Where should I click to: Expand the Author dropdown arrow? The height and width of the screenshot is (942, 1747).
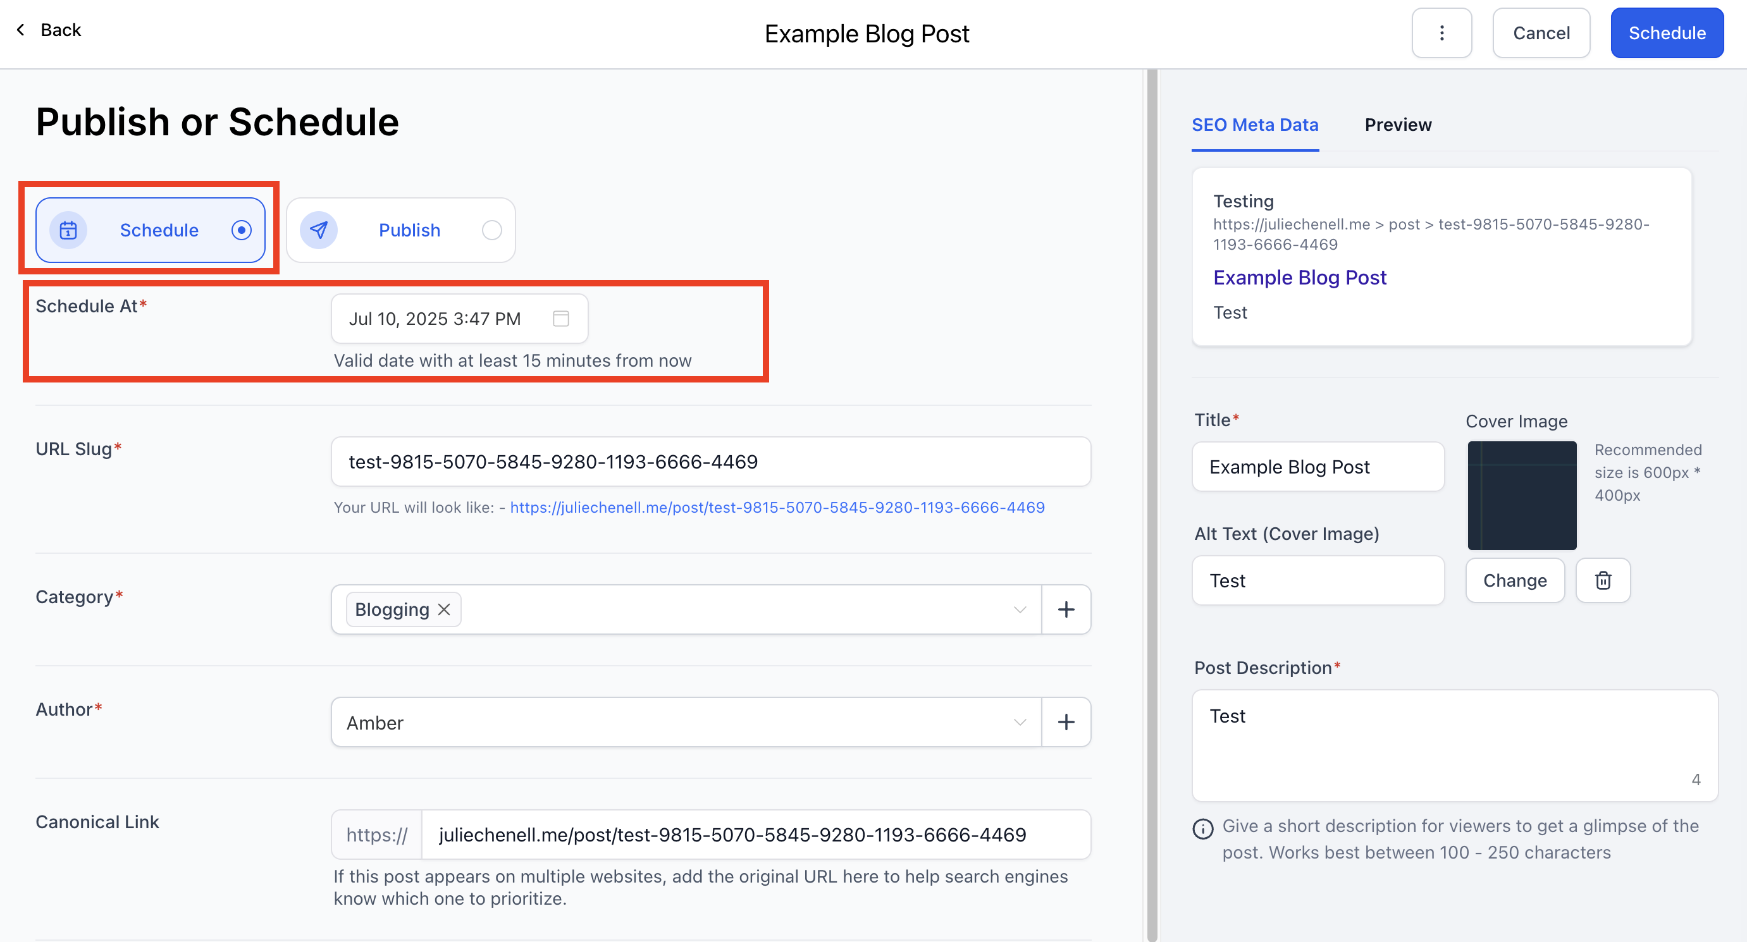pyautogui.click(x=1020, y=722)
